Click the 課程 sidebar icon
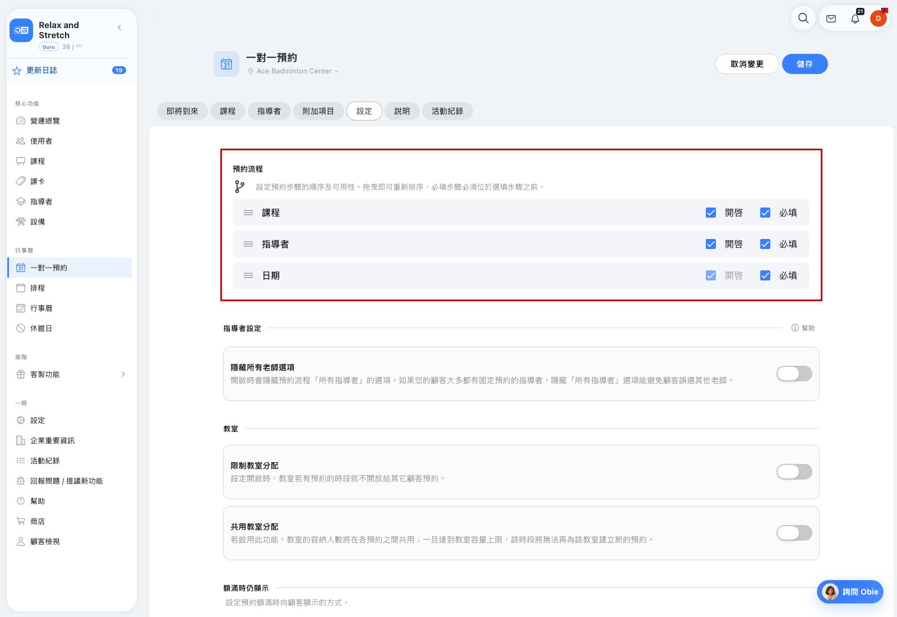 (21, 161)
